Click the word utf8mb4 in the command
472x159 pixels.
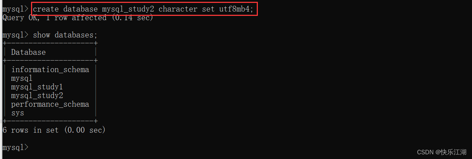[x=234, y=9]
